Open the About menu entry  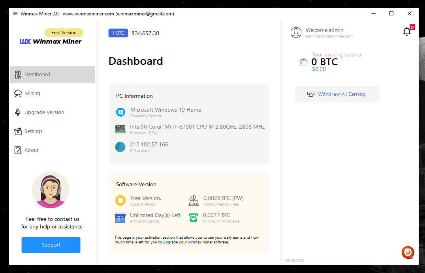[32, 150]
